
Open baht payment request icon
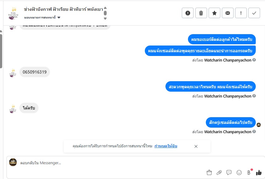pos(249,173)
